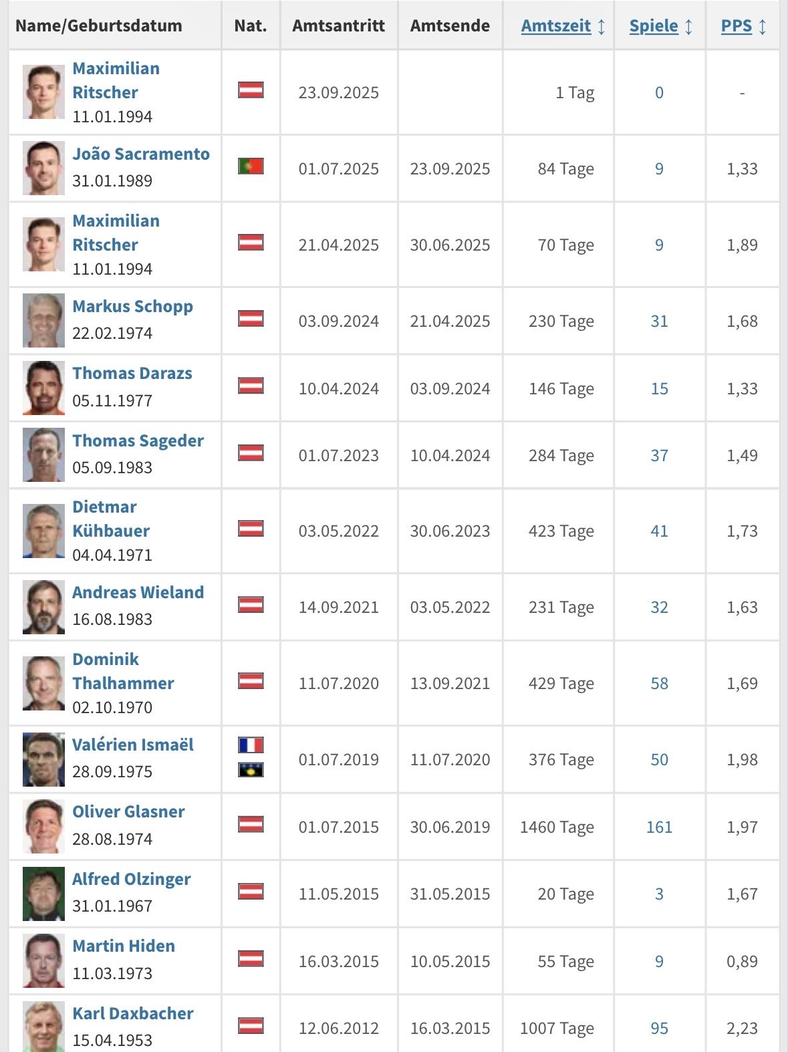Click Austria flag in Markus Schopp row
This screenshot has width=788, height=1052.
click(x=251, y=318)
